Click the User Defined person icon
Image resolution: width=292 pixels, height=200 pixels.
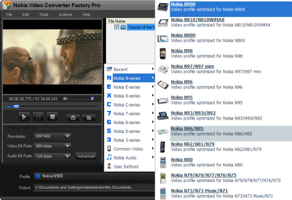109,166
